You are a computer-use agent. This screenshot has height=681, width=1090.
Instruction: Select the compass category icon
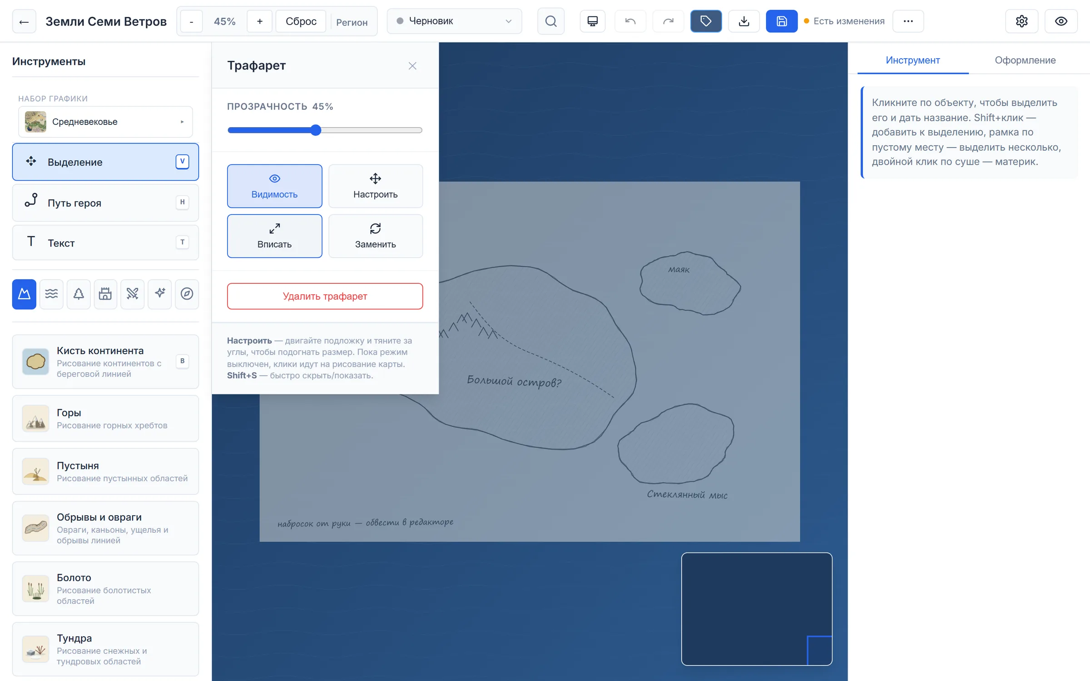coord(187,294)
